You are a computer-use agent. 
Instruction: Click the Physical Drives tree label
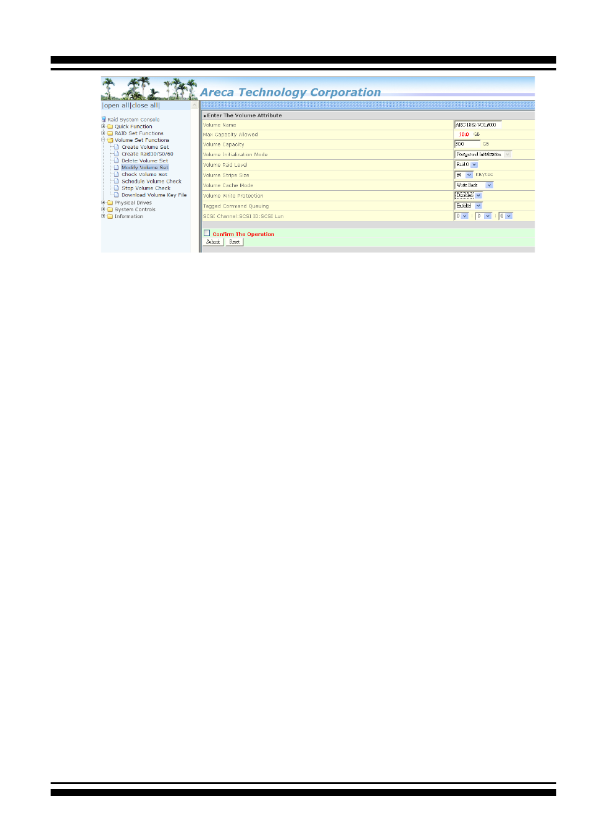pyautogui.click(x=133, y=203)
